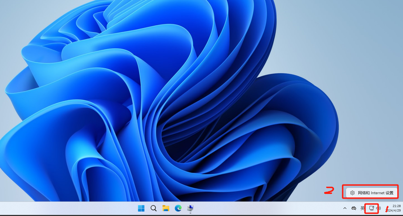
Task: Launch File Explorer from the taskbar
Action: point(166,208)
